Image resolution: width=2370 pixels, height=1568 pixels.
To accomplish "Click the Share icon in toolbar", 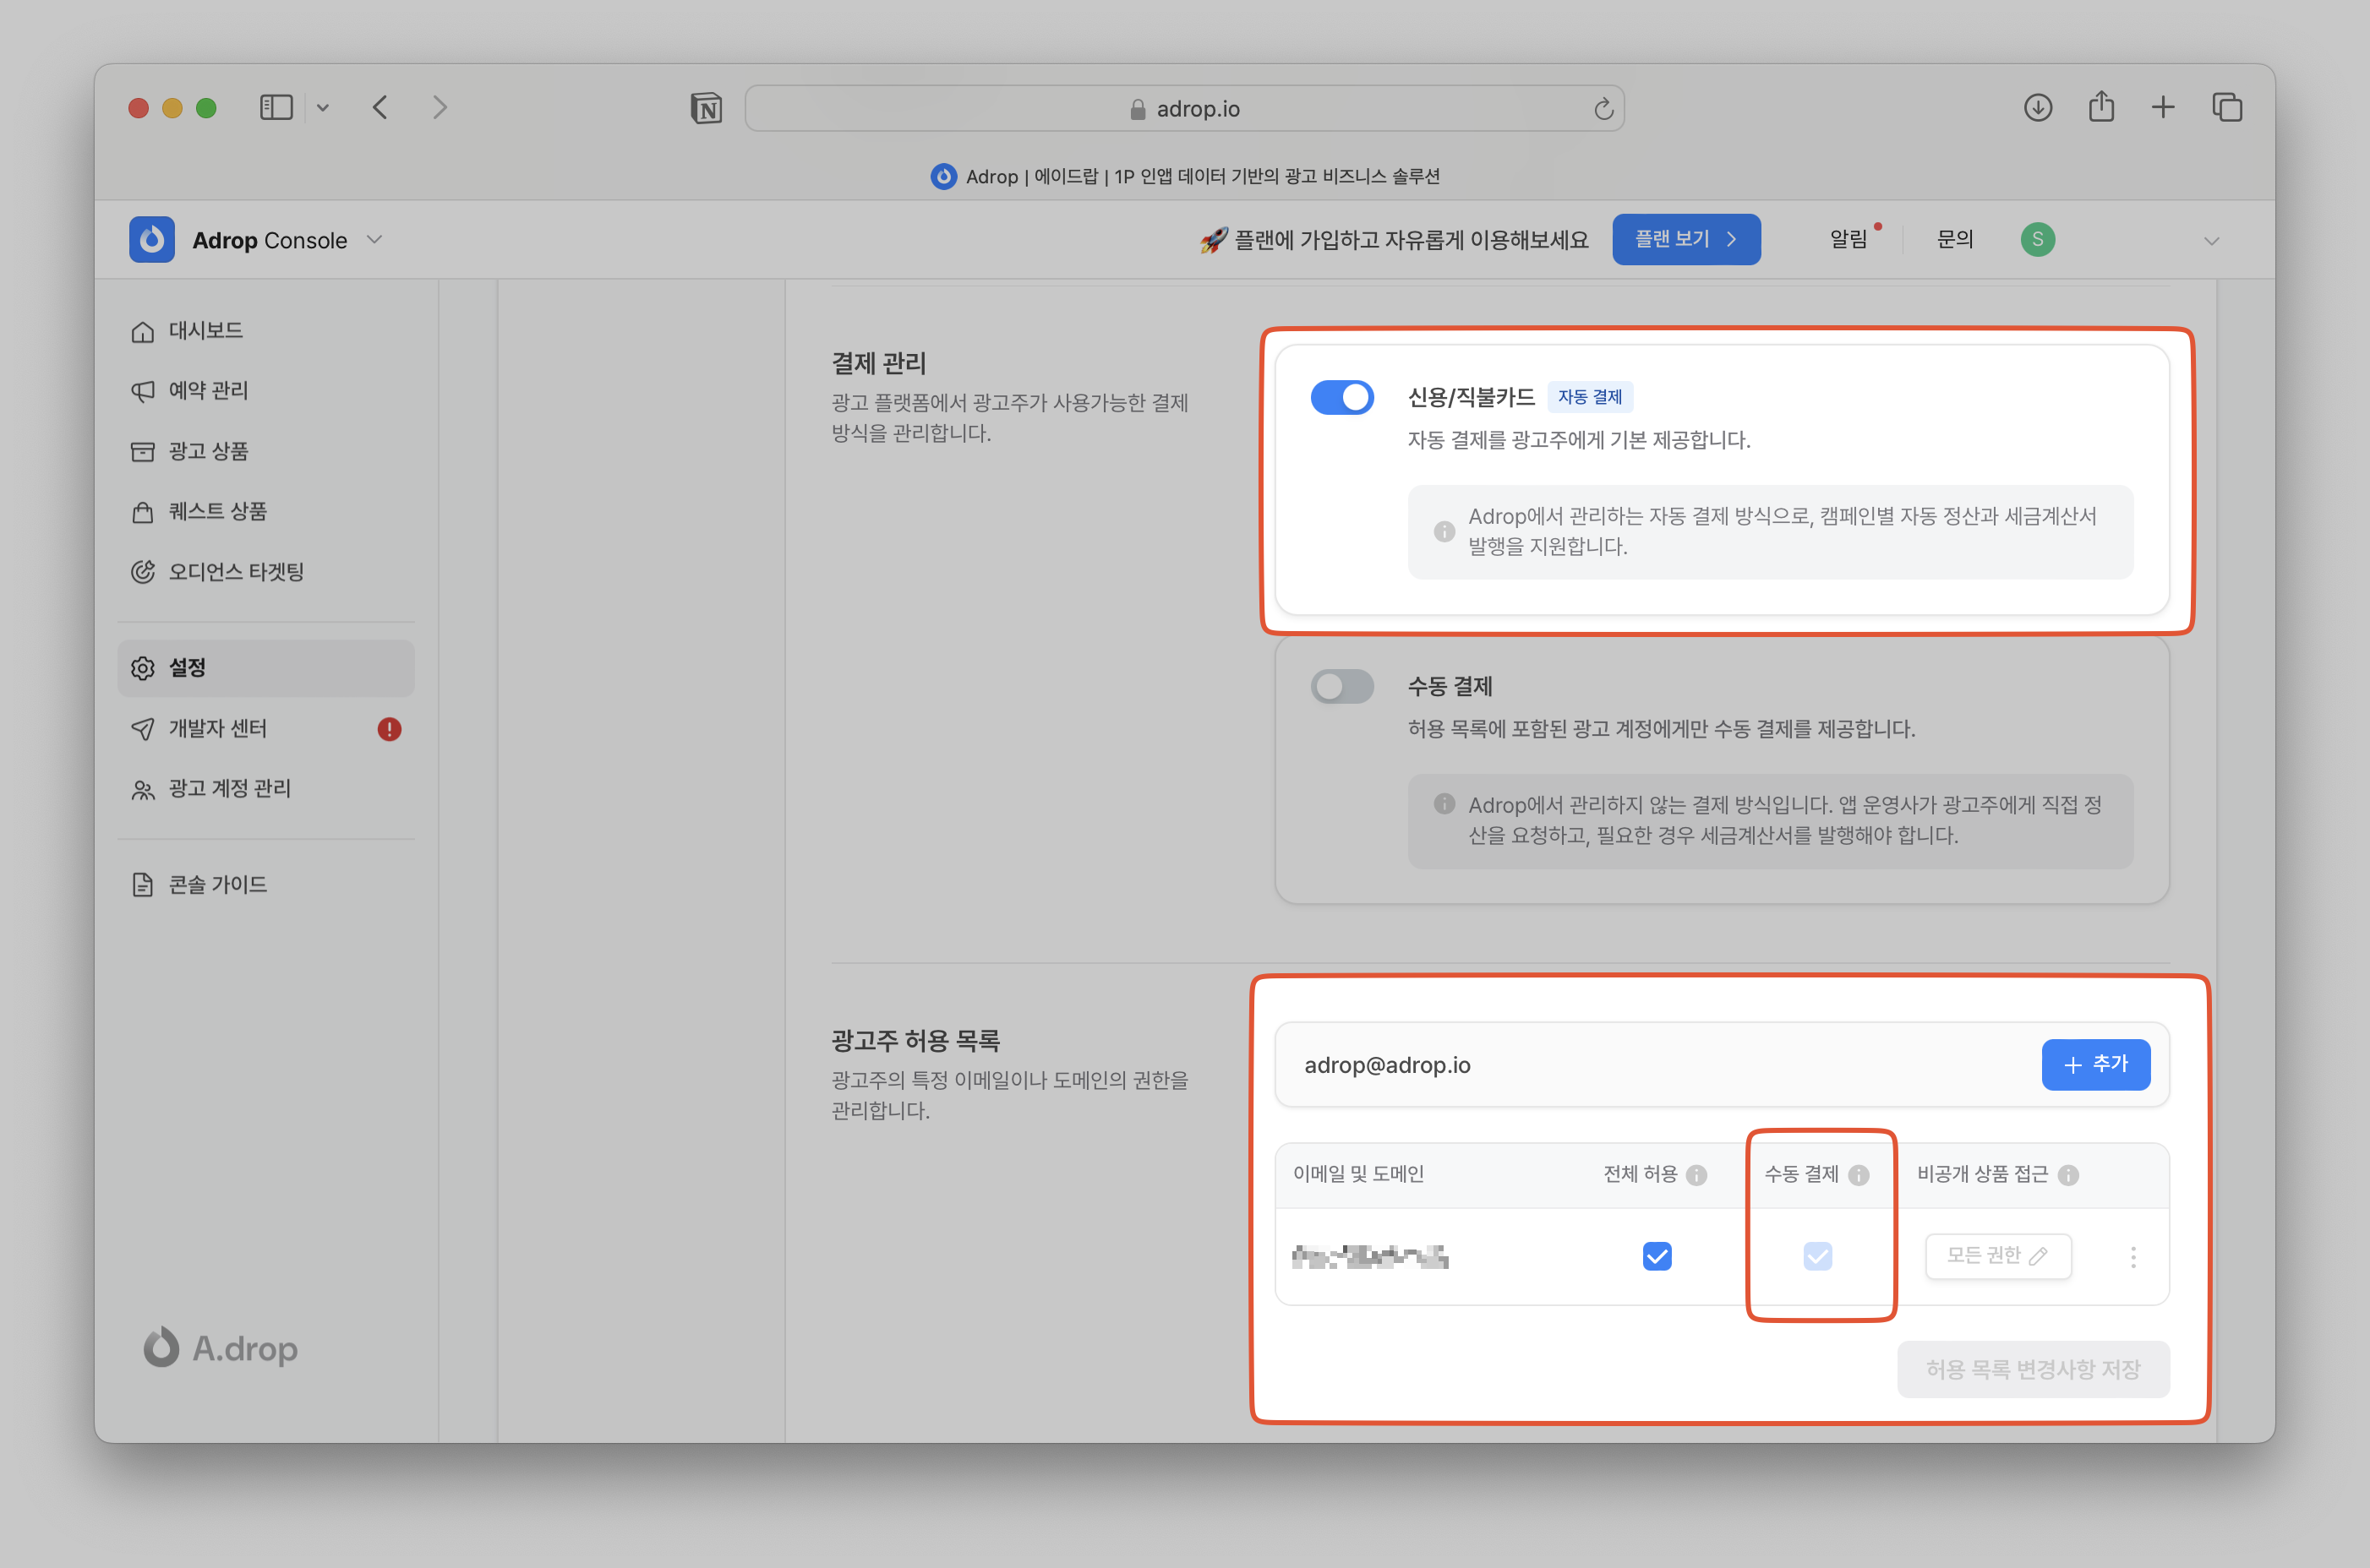I will coord(2101,107).
